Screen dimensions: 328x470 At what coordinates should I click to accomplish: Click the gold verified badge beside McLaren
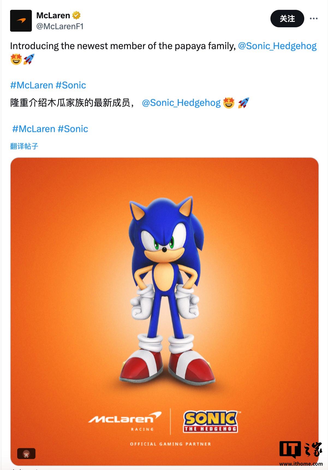pyautogui.click(x=76, y=16)
